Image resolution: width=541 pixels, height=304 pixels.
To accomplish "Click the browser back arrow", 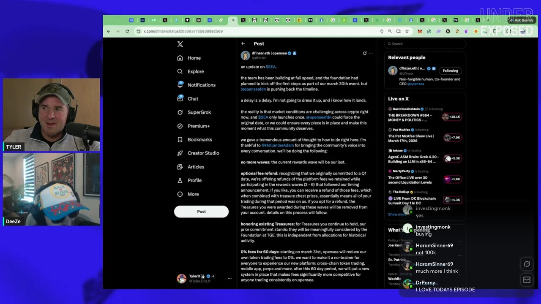I will (109, 31).
